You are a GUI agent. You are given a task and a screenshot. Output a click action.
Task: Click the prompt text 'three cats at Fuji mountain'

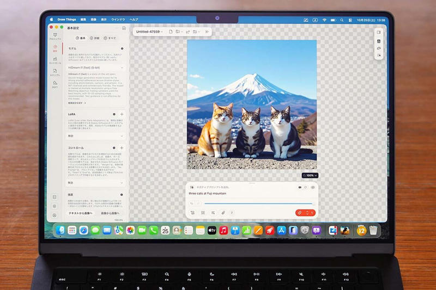[x=208, y=194]
